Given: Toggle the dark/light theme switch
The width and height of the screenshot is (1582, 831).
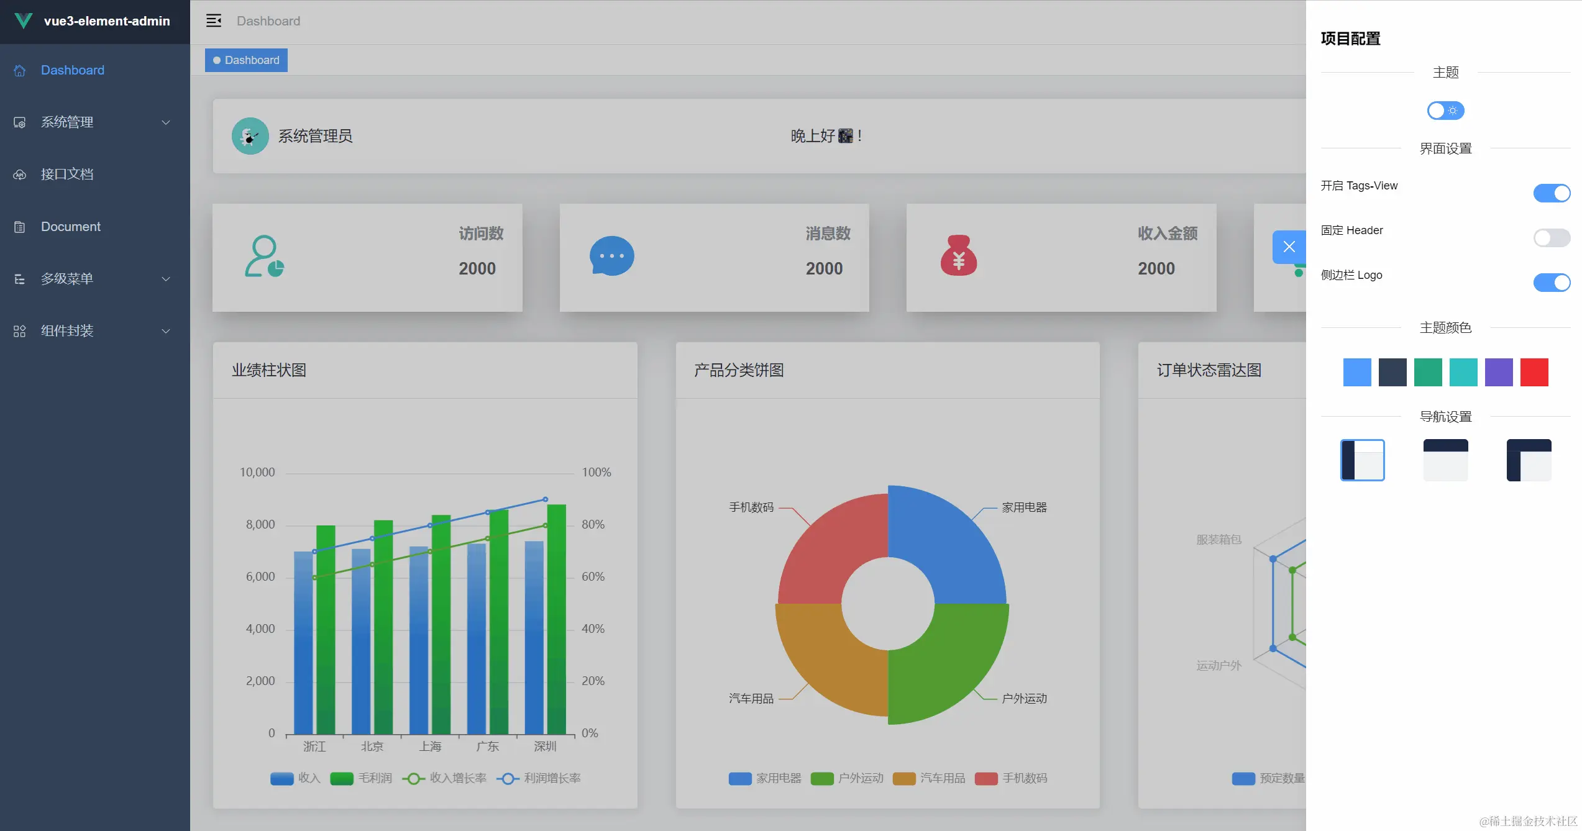Looking at the screenshot, I should (x=1445, y=111).
